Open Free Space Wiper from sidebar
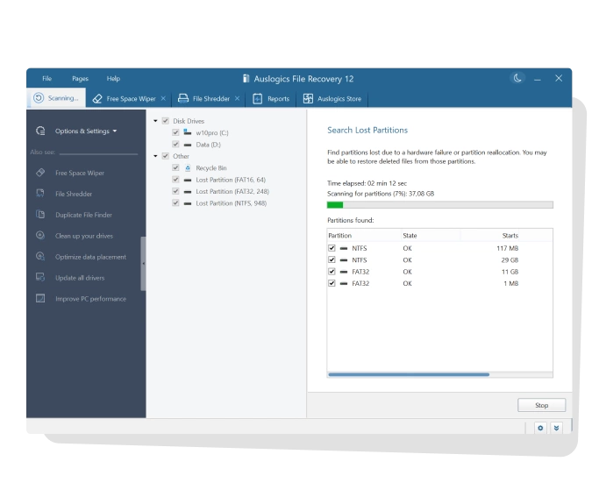 pos(80,173)
